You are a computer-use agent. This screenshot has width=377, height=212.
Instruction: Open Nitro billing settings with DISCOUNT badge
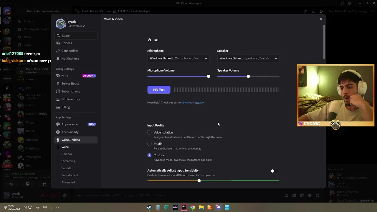76,76
